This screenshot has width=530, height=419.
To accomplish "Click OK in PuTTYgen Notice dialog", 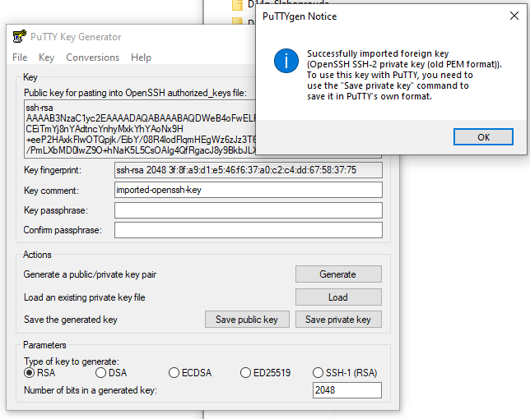I will pyautogui.click(x=483, y=136).
